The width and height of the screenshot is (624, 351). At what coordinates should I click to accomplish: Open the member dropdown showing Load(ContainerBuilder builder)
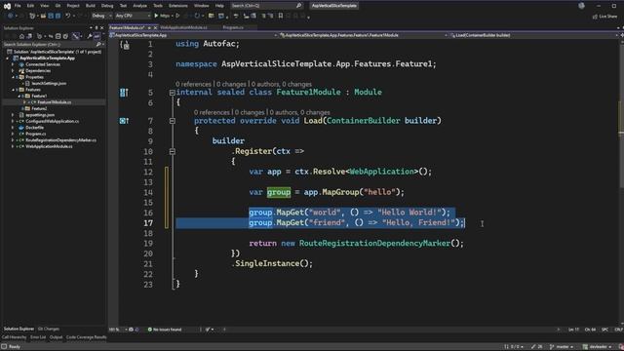pyautogui.click(x=534, y=35)
